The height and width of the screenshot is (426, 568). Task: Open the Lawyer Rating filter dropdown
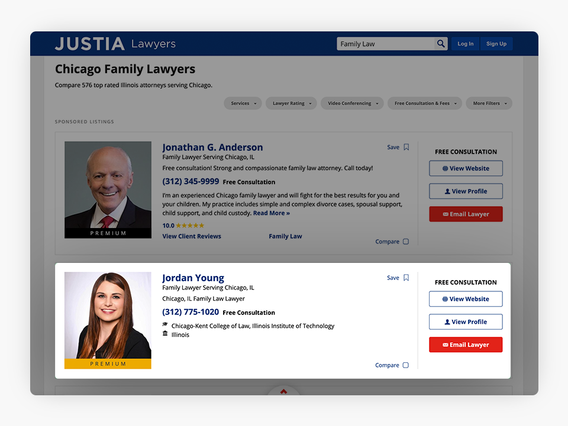pos(291,103)
